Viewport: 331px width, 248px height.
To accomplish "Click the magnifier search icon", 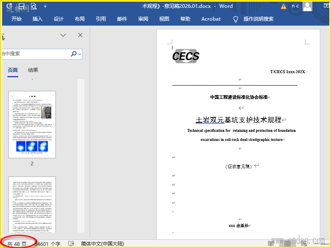I will (74, 54).
